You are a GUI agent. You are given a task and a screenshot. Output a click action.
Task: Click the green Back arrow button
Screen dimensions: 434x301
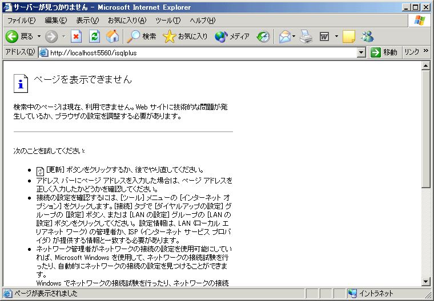[12, 36]
